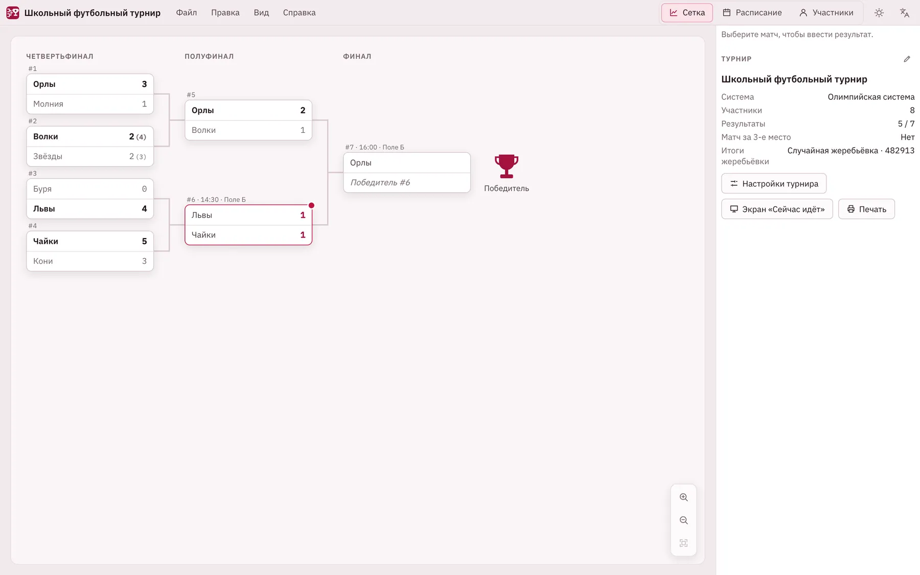Fit the bracket to screen
Viewport: 920px width, 575px height.
click(x=684, y=543)
